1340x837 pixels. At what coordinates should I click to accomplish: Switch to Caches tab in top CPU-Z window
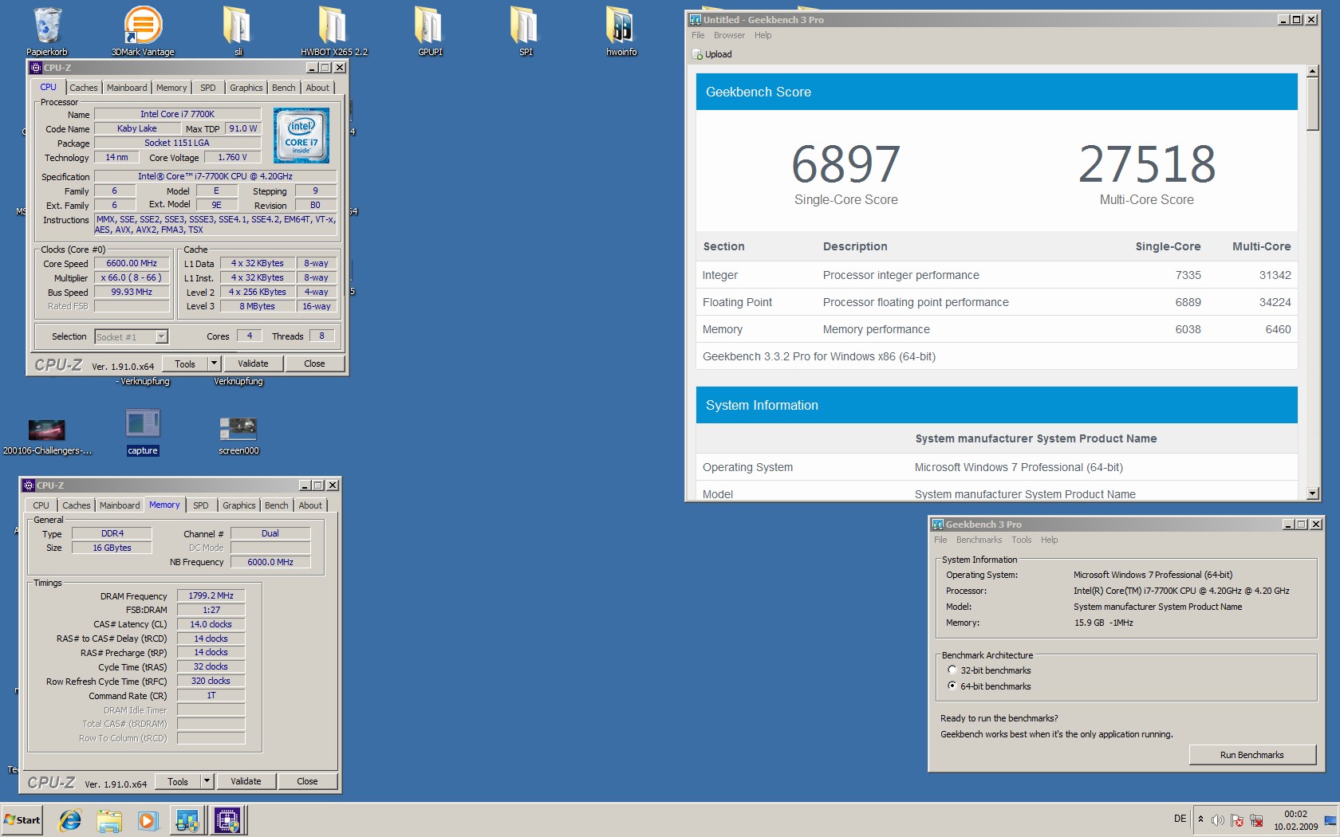(83, 88)
